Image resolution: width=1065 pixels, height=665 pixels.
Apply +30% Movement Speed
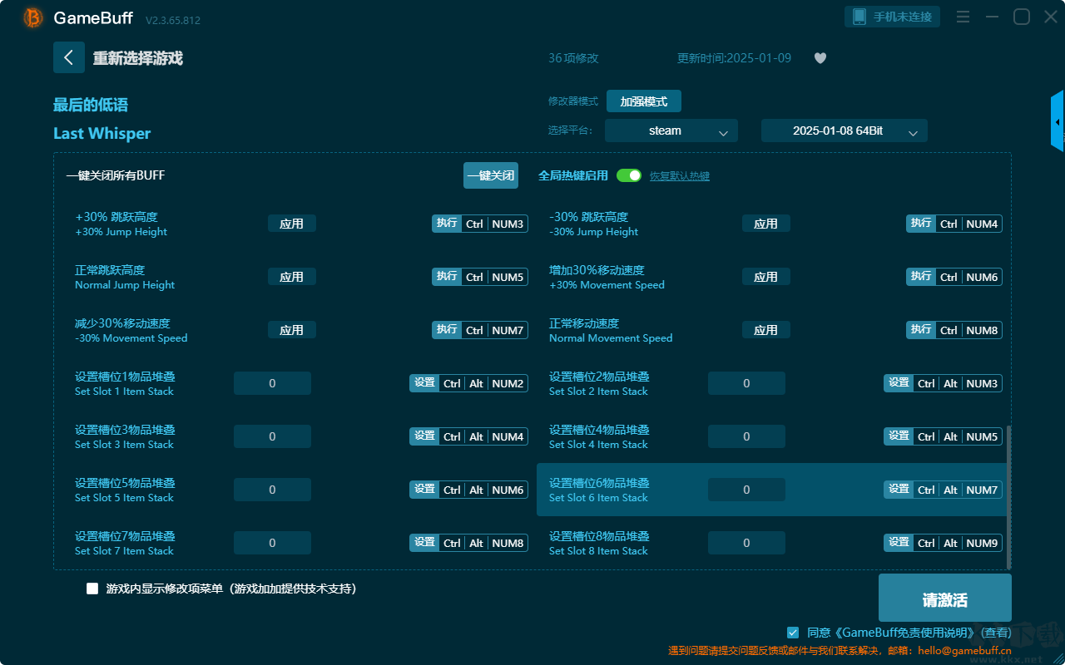pyautogui.click(x=766, y=277)
